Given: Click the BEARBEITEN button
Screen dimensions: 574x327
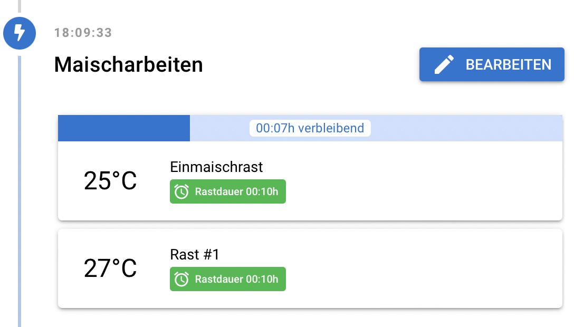Looking at the screenshot, I should [x=492, y=64].
